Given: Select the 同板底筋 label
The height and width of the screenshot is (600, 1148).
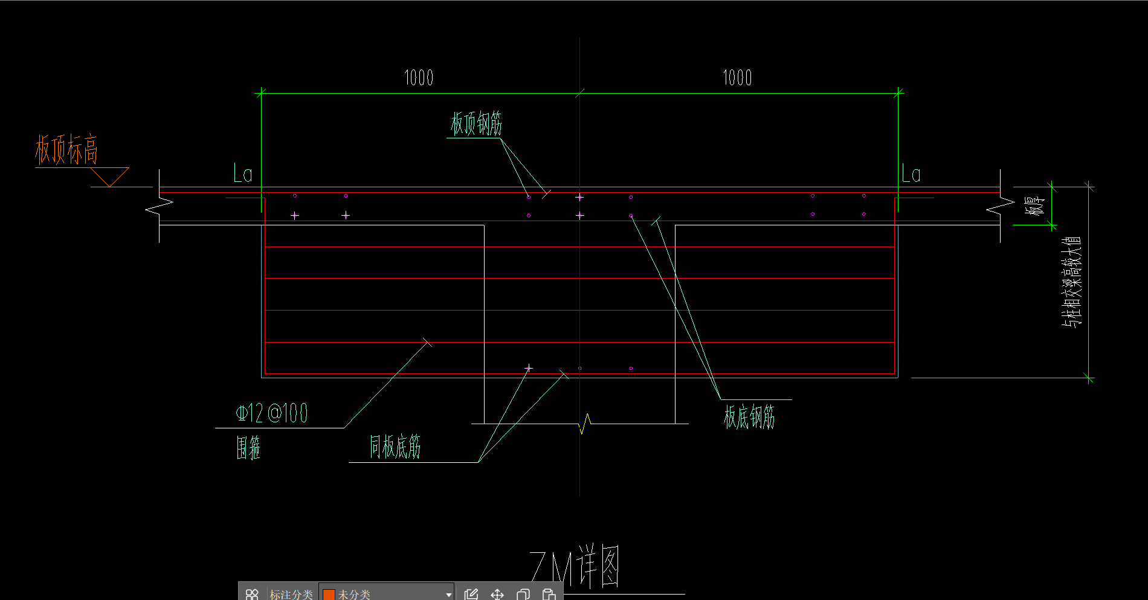Looking at the screenshot, I should [395, 447].
